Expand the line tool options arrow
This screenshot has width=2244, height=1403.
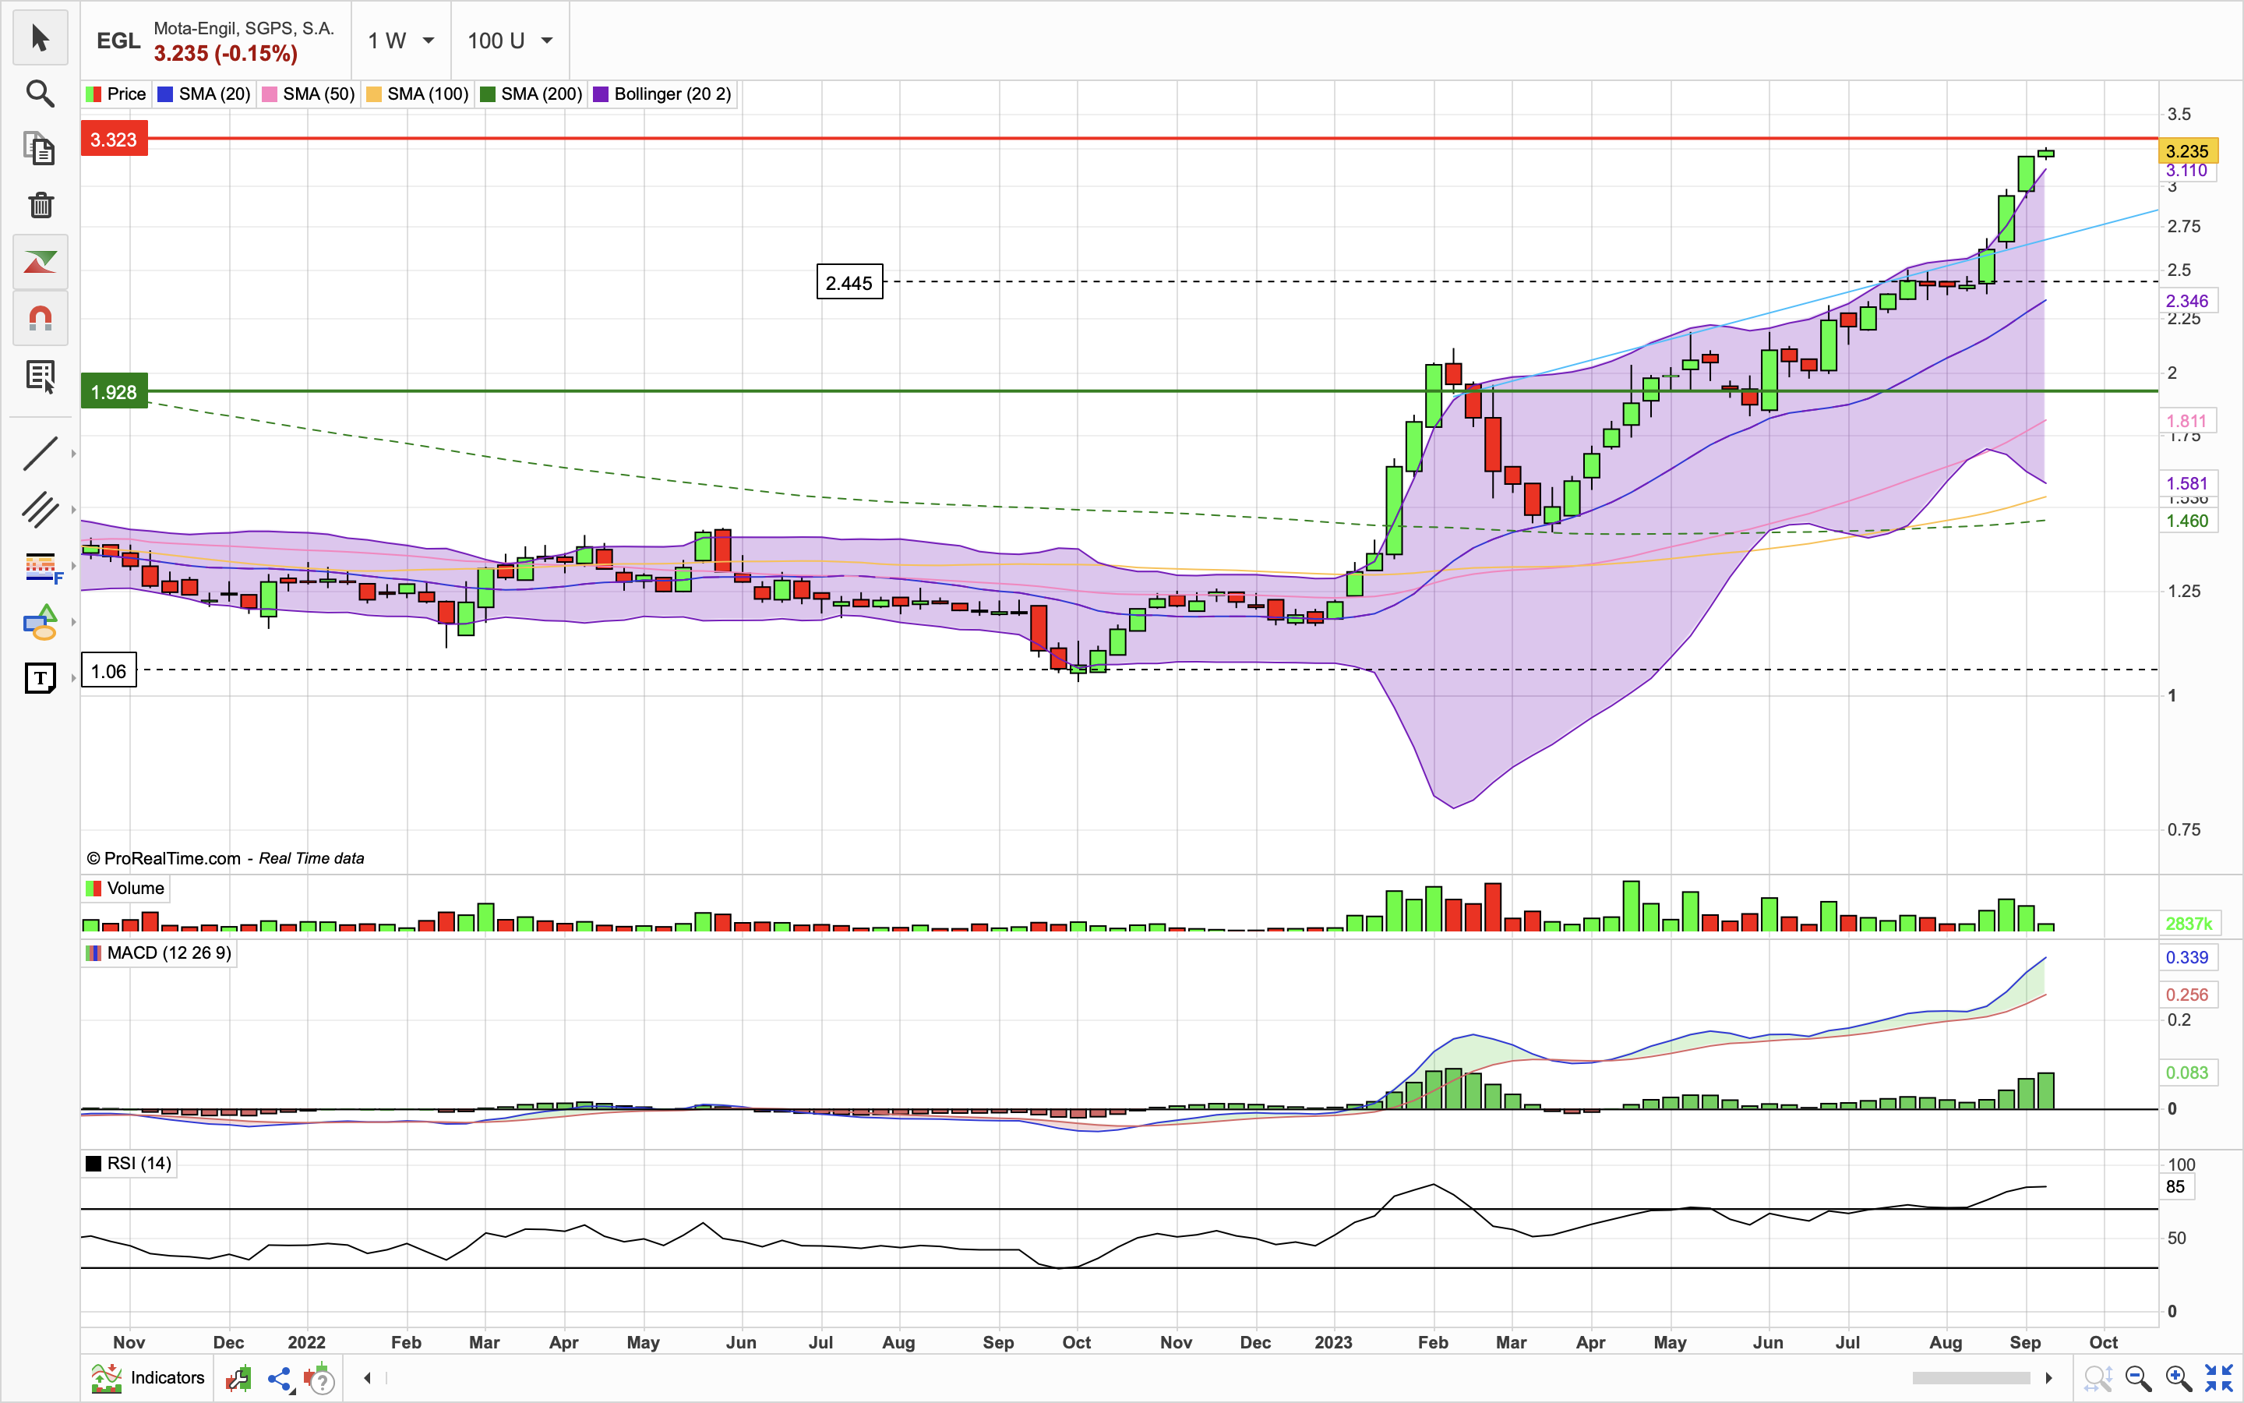coord(73,454)
